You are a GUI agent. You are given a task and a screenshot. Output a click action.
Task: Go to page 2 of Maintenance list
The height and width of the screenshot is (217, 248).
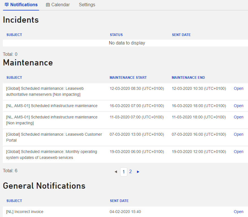coord(130,172)
